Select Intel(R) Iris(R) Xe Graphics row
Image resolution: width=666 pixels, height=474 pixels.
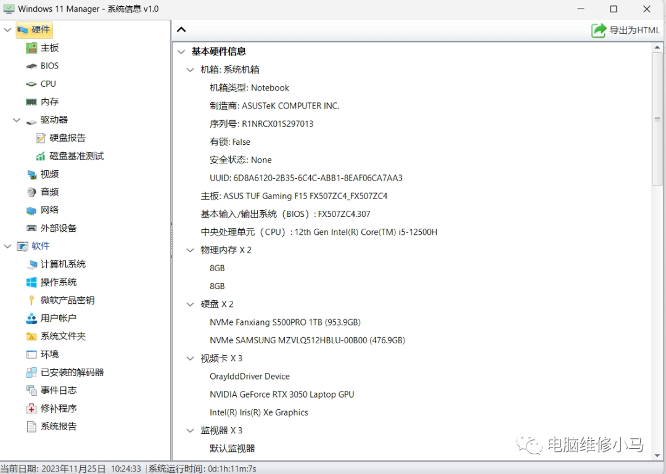coord(258,412)
